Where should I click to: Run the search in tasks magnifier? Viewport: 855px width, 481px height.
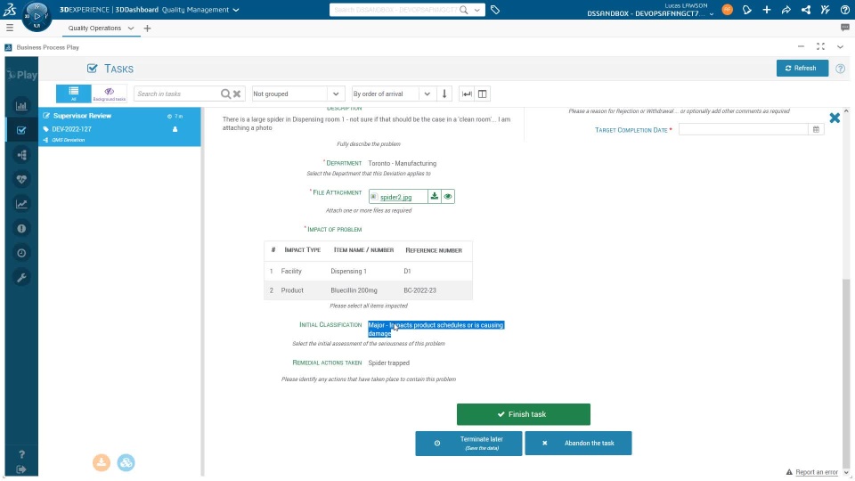pos(225,94)
